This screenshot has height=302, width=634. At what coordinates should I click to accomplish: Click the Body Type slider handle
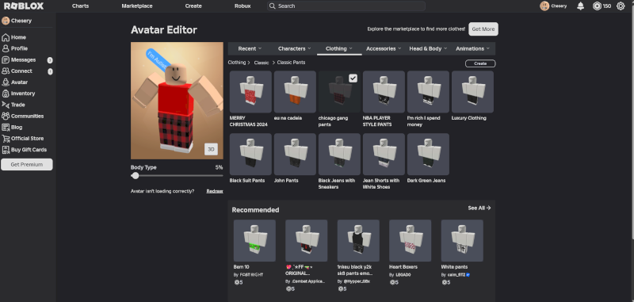click(135, 175)
